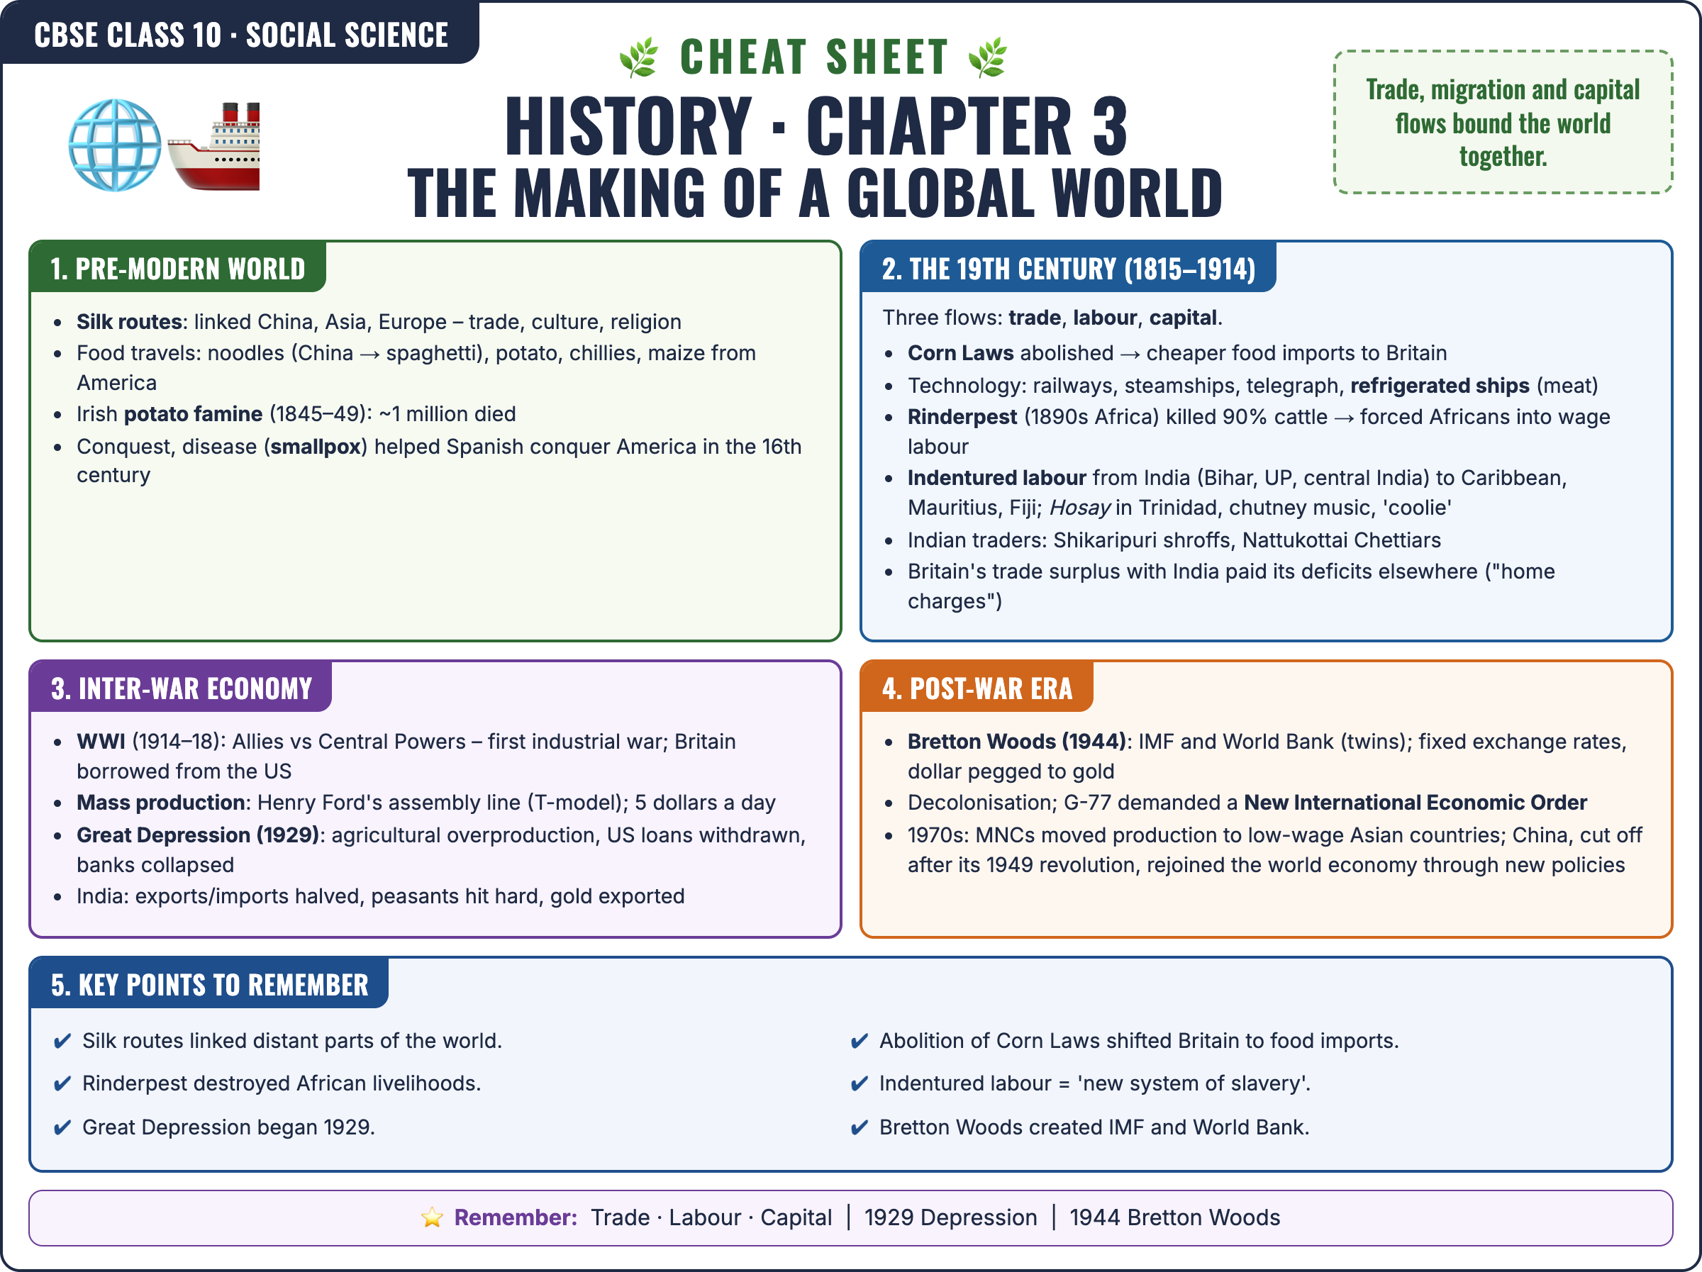Click the bold Corn Laws term

[x=960, y=352]
